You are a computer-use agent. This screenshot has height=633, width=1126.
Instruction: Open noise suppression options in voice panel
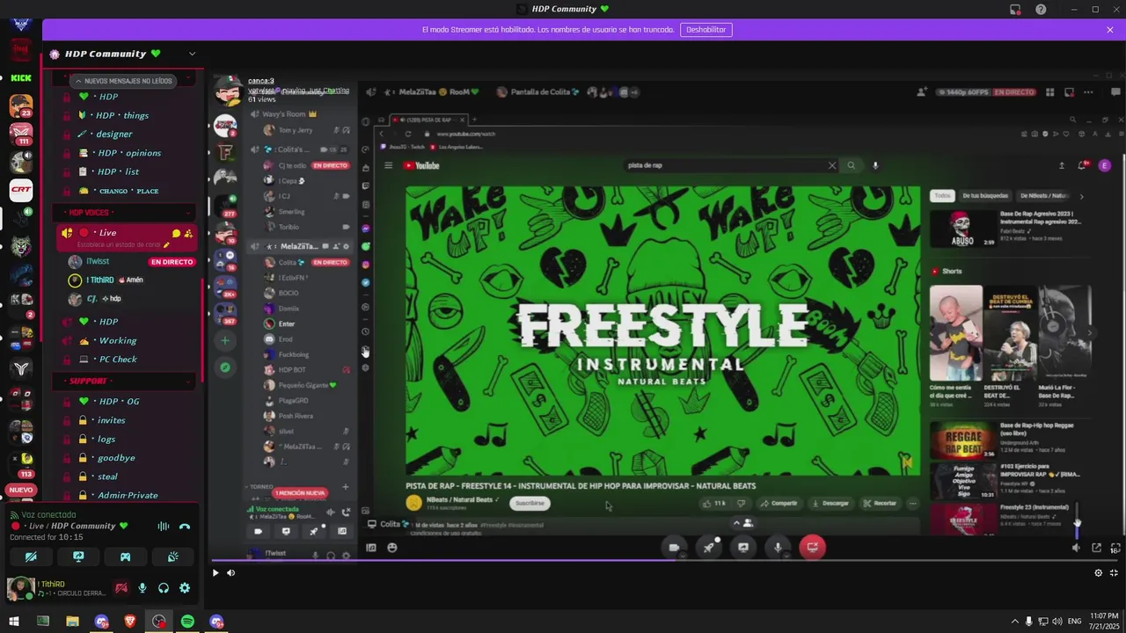coord(163,526)
